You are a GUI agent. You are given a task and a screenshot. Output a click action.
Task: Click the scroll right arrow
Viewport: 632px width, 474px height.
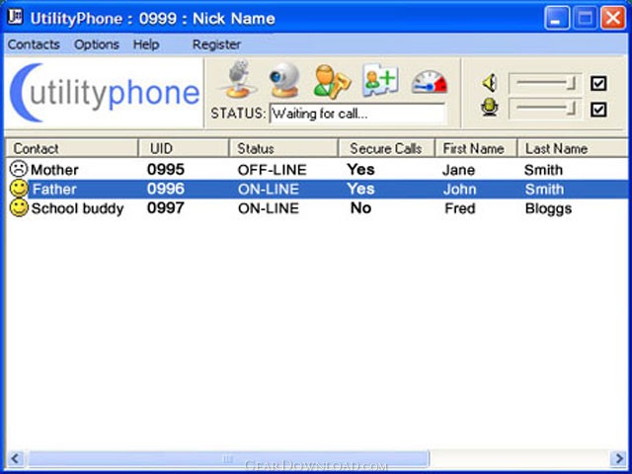pos(617,458)
